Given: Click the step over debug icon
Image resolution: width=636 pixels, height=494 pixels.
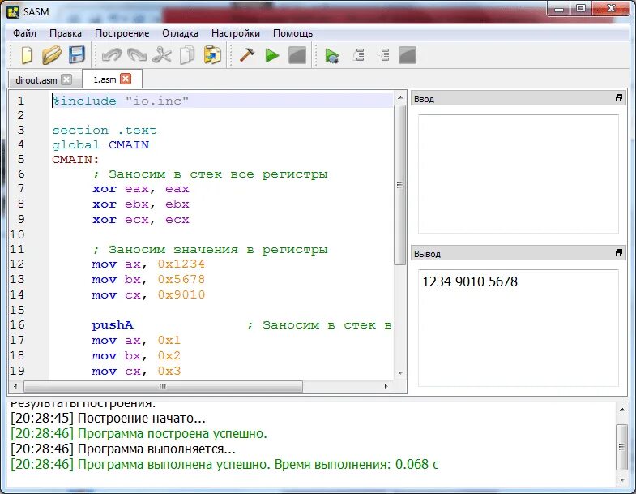Looking at the screenshot, I should [x=358, y=55].
